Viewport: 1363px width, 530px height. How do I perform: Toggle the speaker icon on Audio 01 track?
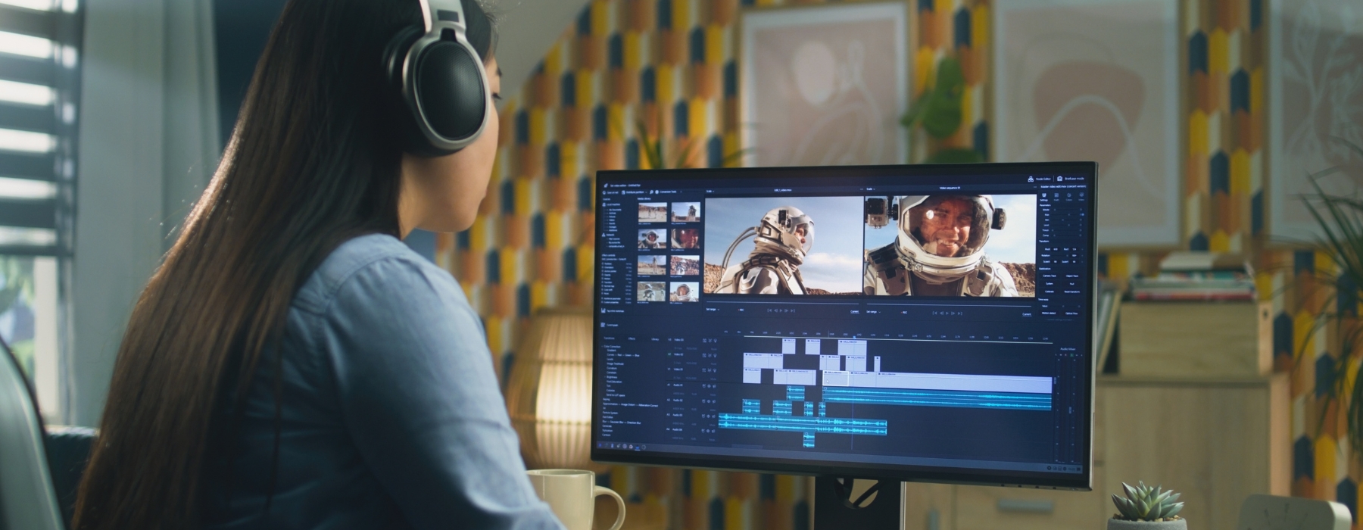point(714,386)
